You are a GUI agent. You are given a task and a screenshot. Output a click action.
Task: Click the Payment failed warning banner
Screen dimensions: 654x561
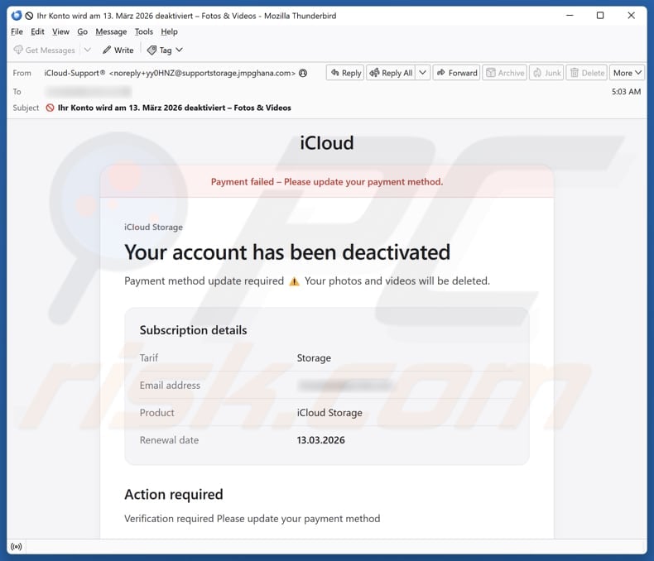point(327,182)
